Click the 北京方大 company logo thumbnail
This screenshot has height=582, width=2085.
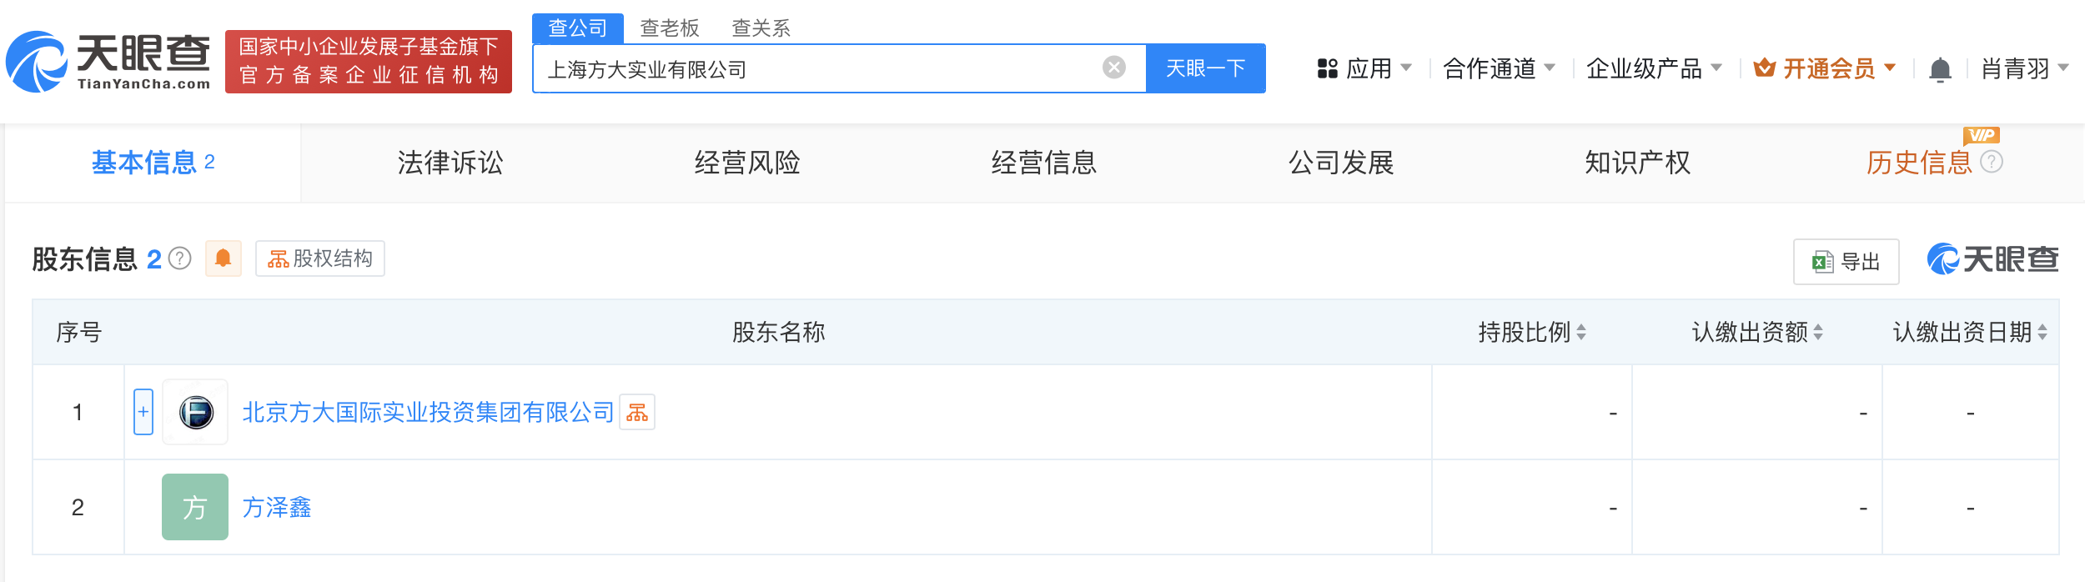(195, 412)
